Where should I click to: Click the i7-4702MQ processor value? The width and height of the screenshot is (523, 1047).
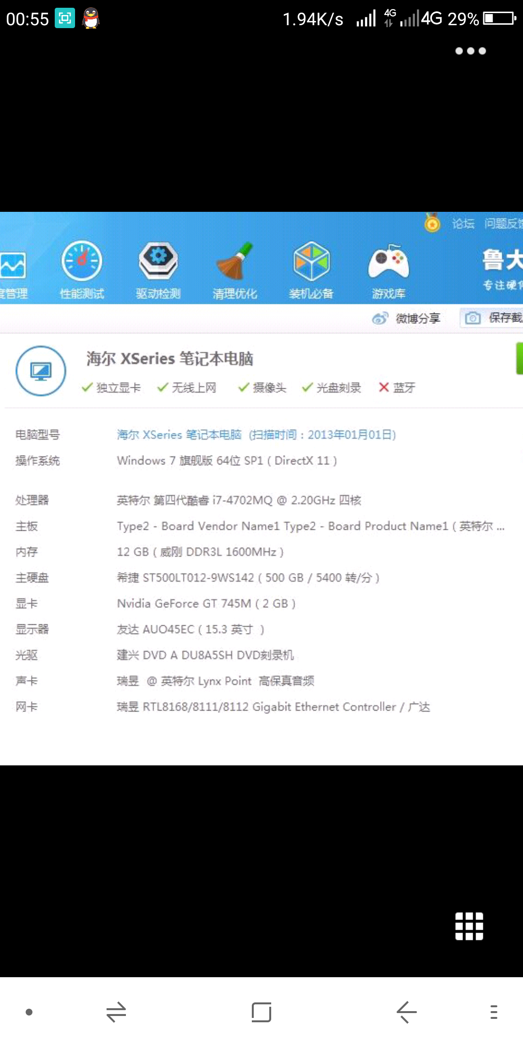[239, 500]
